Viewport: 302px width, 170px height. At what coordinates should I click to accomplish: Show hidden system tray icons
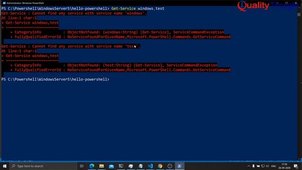[x=249, y=166]
